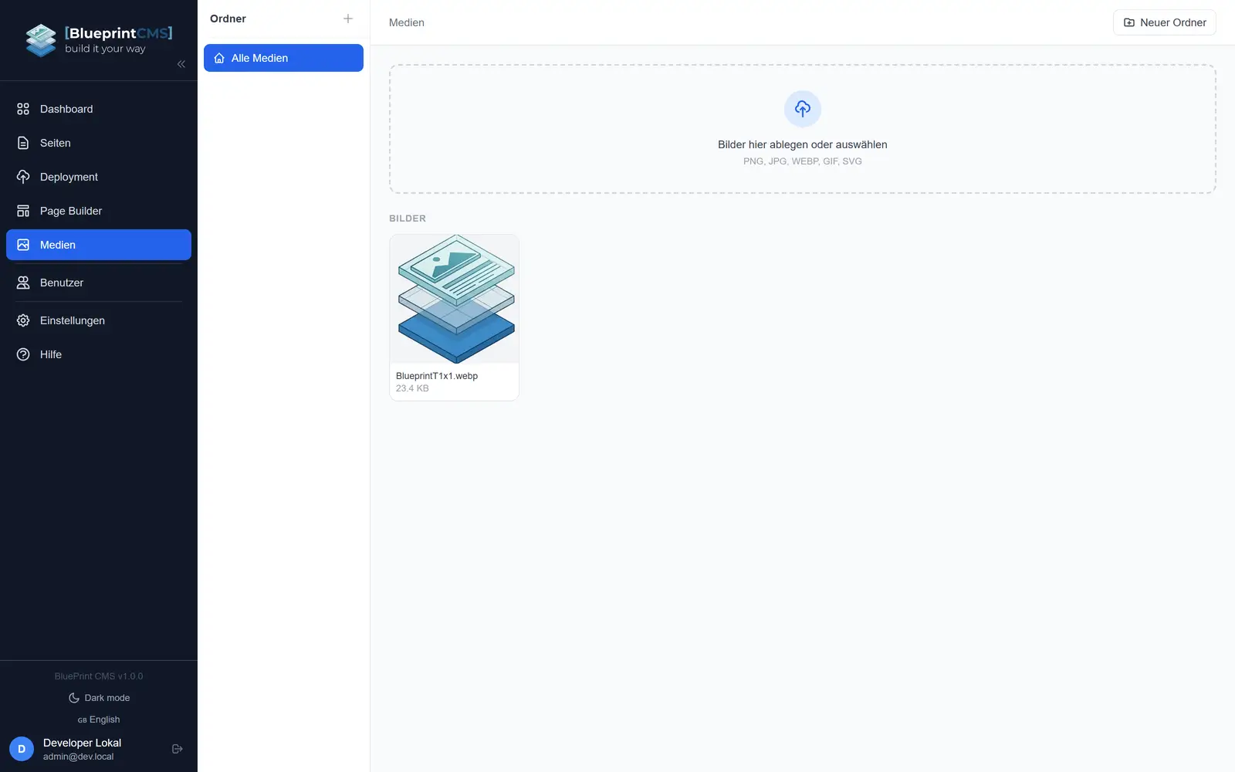Click the user avatar D circle
Viewport: 1235px width, 772px height.
pyautogui.click(x=22, y=749)
